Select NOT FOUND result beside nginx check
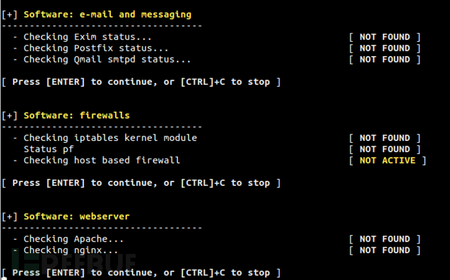The image size is (450, 280). 384,250
